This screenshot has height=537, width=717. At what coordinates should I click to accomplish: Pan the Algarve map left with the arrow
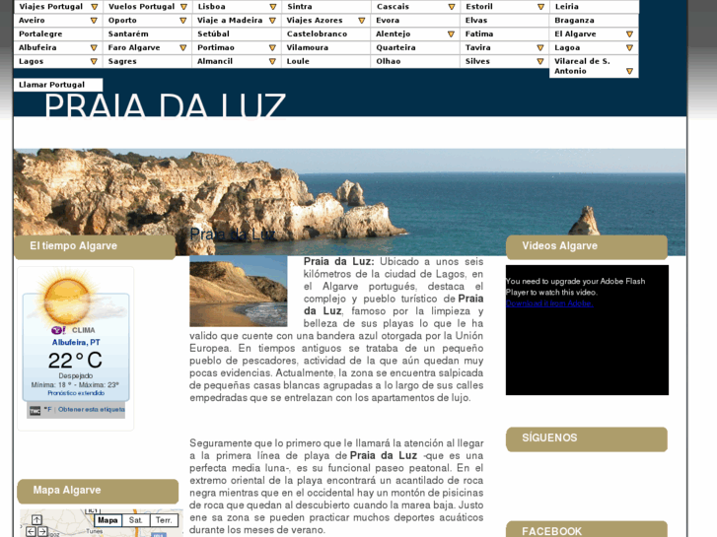click(x=31, y=531)
